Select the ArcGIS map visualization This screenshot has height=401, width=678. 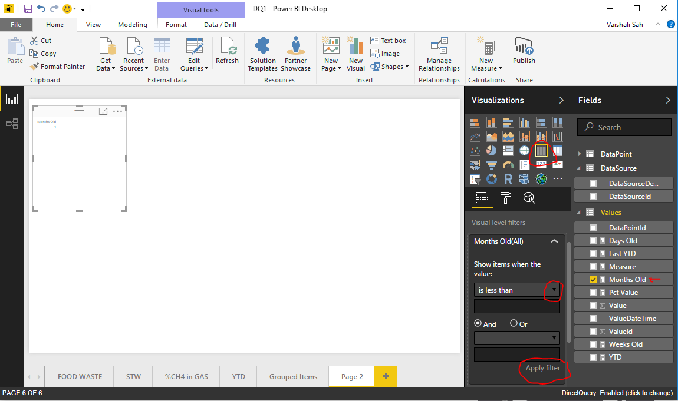click(x=541, y=178)
